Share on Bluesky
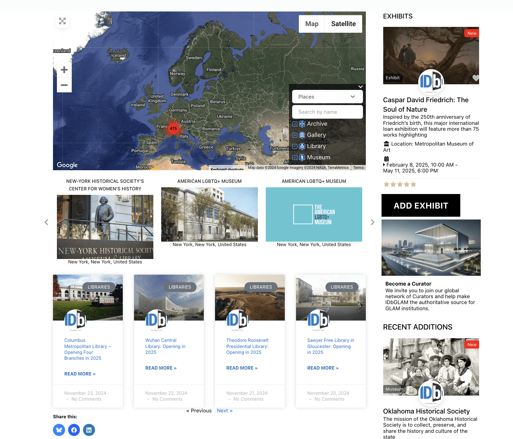This screenshot has width=513, height=439. click(59, 430)
